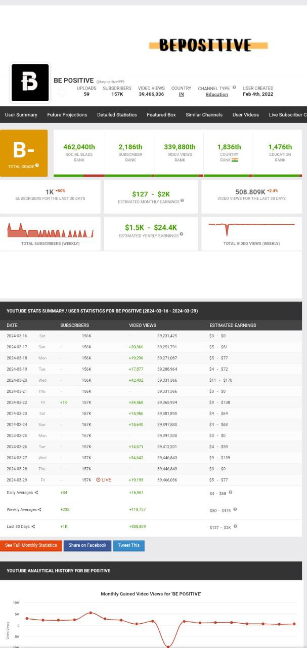Click the +42,402 video views gain

tap(136, 380)
